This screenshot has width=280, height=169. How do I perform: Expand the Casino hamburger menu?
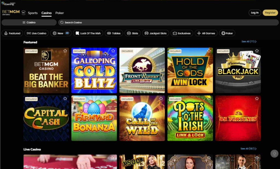(29, 22)
